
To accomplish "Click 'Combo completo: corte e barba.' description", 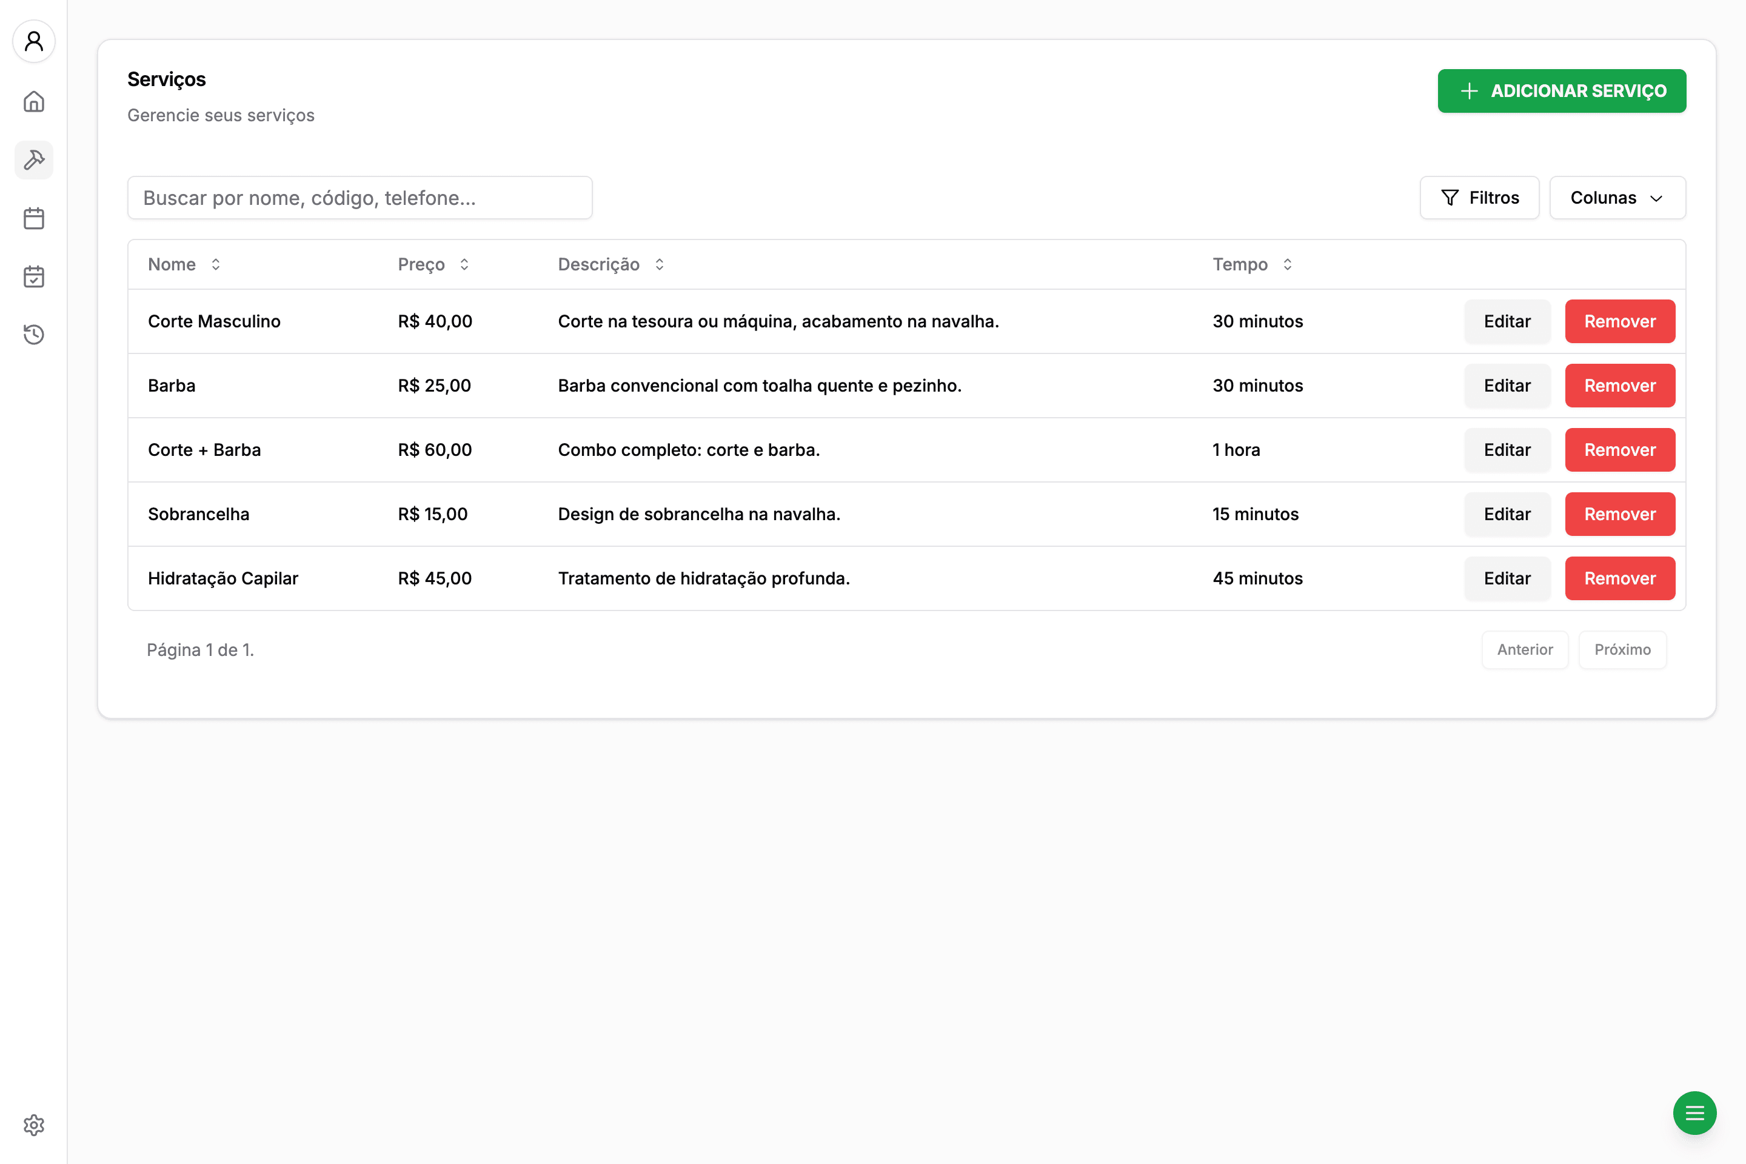I will [x=689, y=450].
